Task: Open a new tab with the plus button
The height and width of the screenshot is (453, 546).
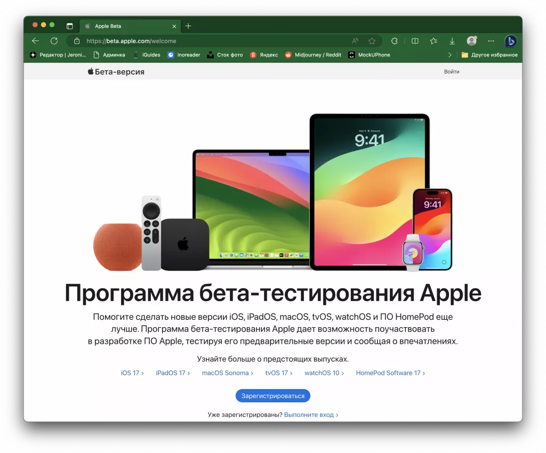Action: [188, 25]
